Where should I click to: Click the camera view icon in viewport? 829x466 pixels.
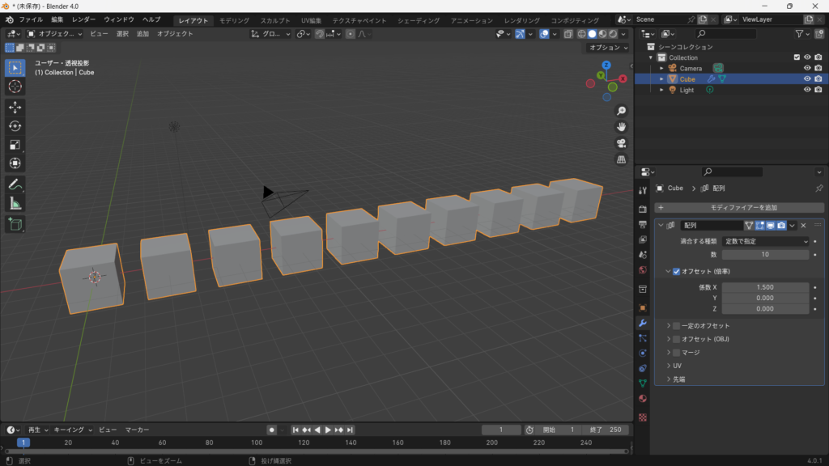[621, 143]
